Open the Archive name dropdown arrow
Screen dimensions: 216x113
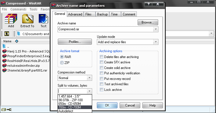tap(156, 29)
